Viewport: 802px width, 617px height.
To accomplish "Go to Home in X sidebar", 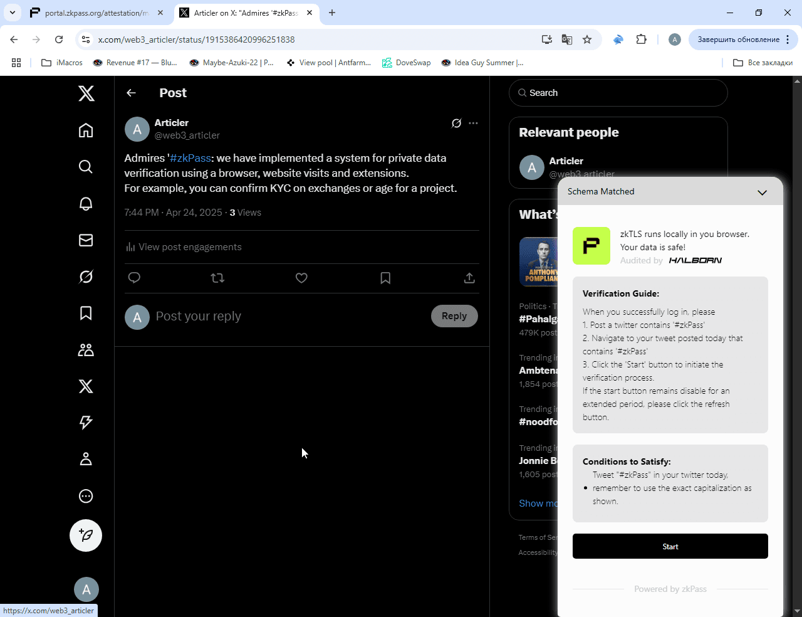I will tap(86, 130).
